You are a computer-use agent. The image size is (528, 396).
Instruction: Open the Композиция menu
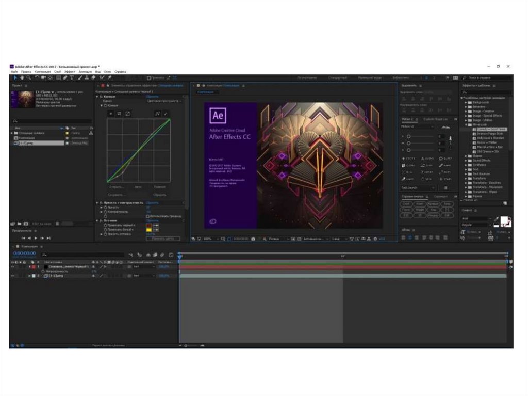coord(42,72)
